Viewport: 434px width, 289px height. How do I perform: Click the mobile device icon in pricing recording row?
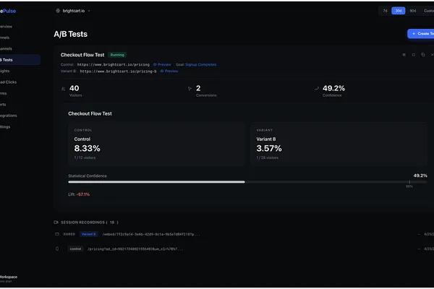57,249
